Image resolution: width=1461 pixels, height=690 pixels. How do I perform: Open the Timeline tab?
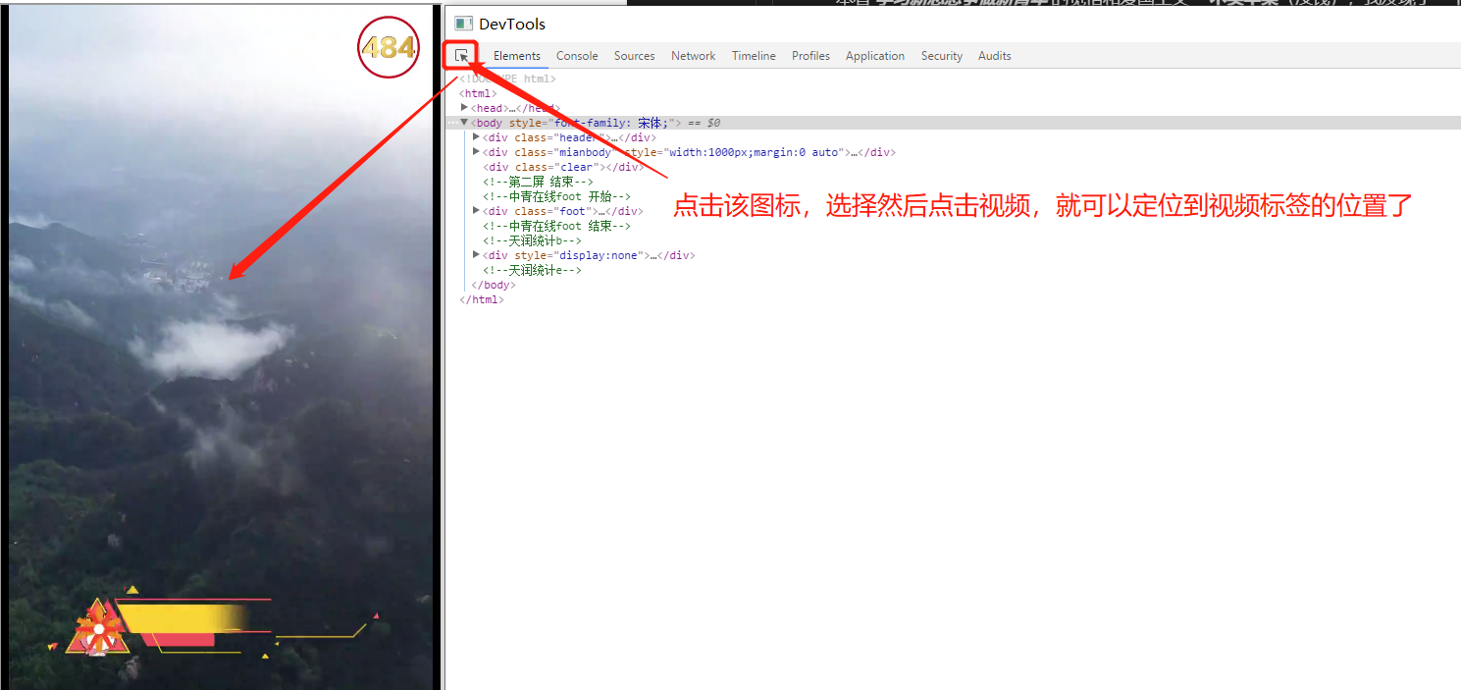(754, 56)
